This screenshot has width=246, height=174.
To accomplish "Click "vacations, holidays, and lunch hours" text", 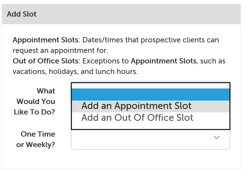I will click(75, 72).
